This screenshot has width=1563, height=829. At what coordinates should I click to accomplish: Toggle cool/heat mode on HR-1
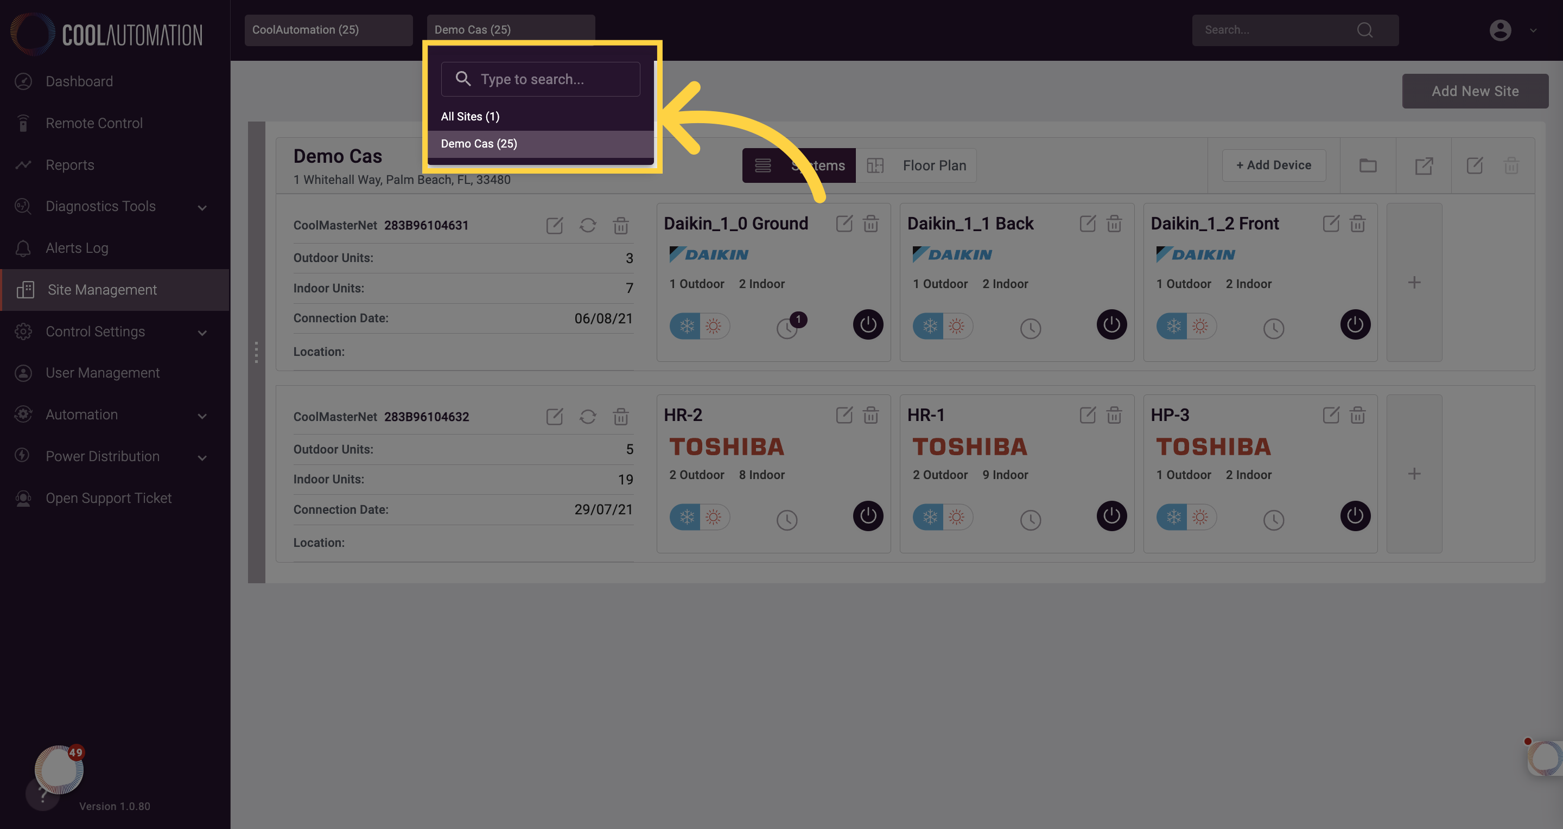(943, 517)
